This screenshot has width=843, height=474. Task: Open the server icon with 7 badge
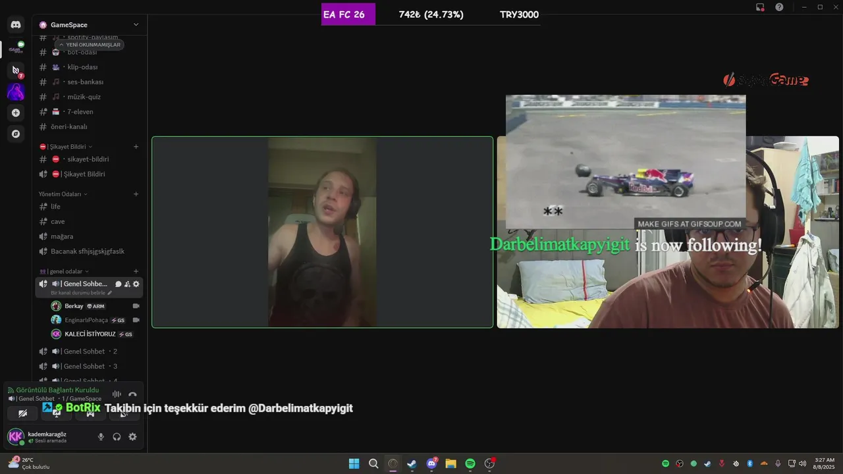coord(16,70)
